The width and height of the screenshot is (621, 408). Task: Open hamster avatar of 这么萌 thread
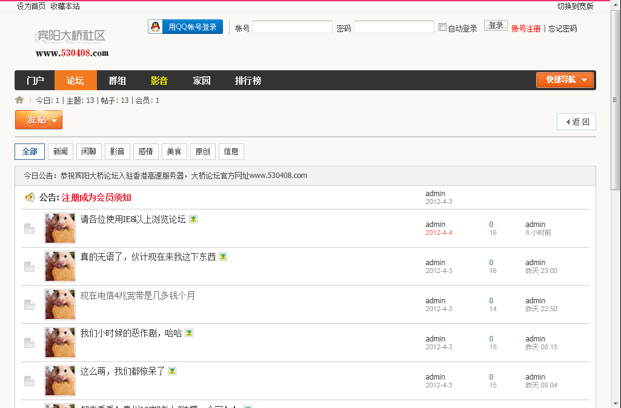tap(60, 381)
